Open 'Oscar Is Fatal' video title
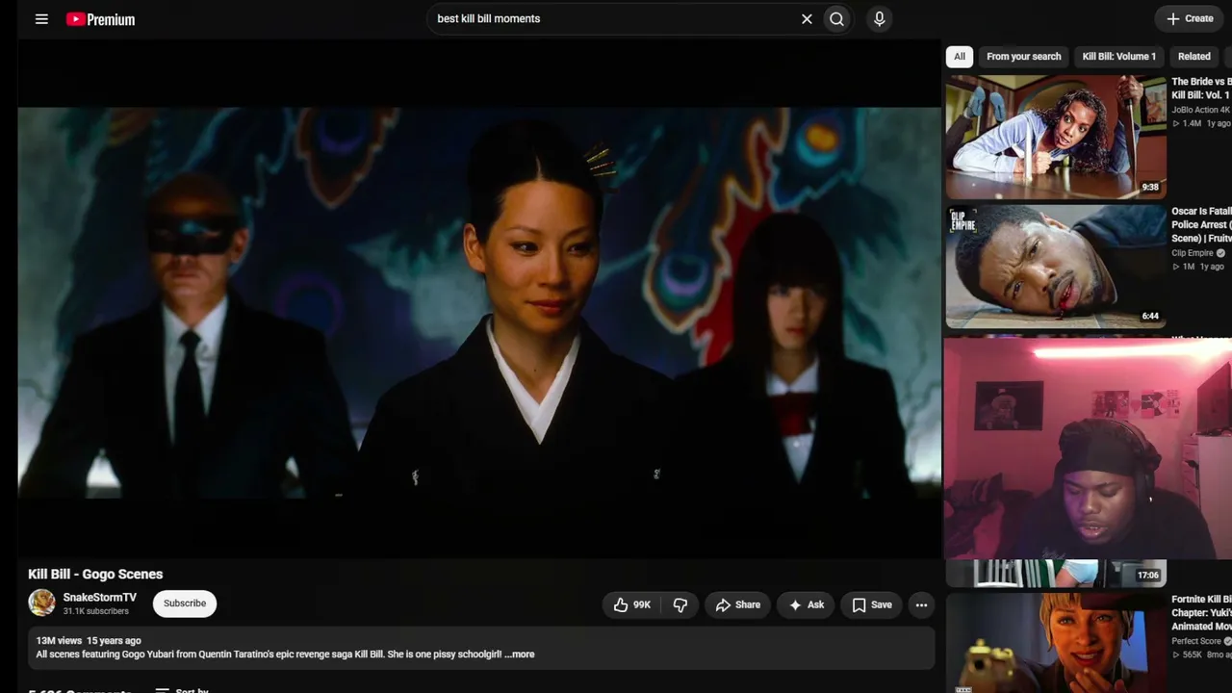Viewport: 1232px width, 693px height. click(1201, 224)
